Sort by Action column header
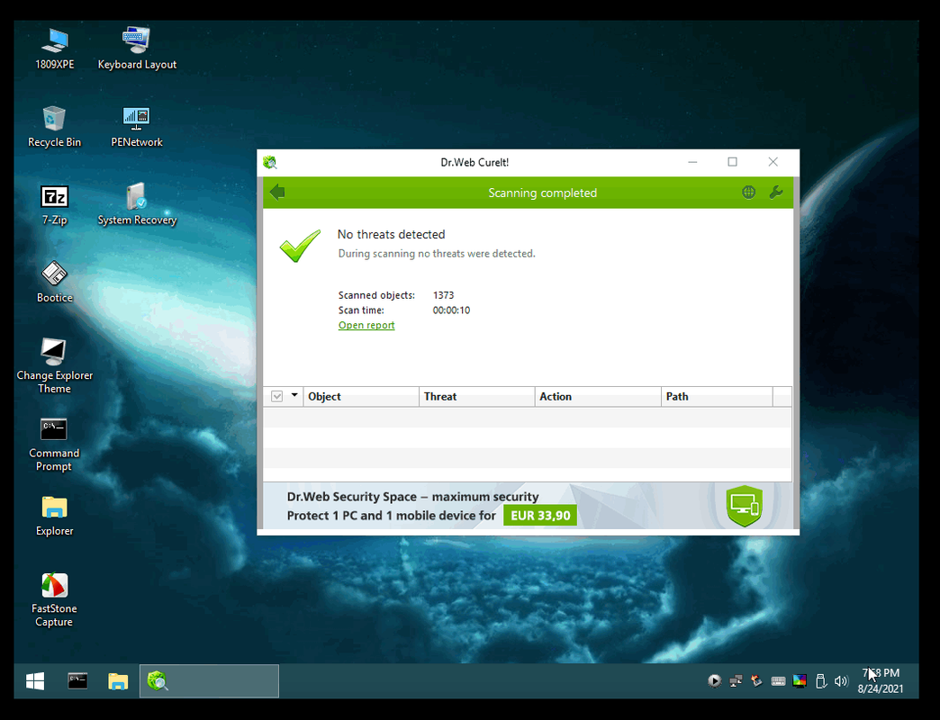Viewport: 940px width, 720px height. click(598, 397)
